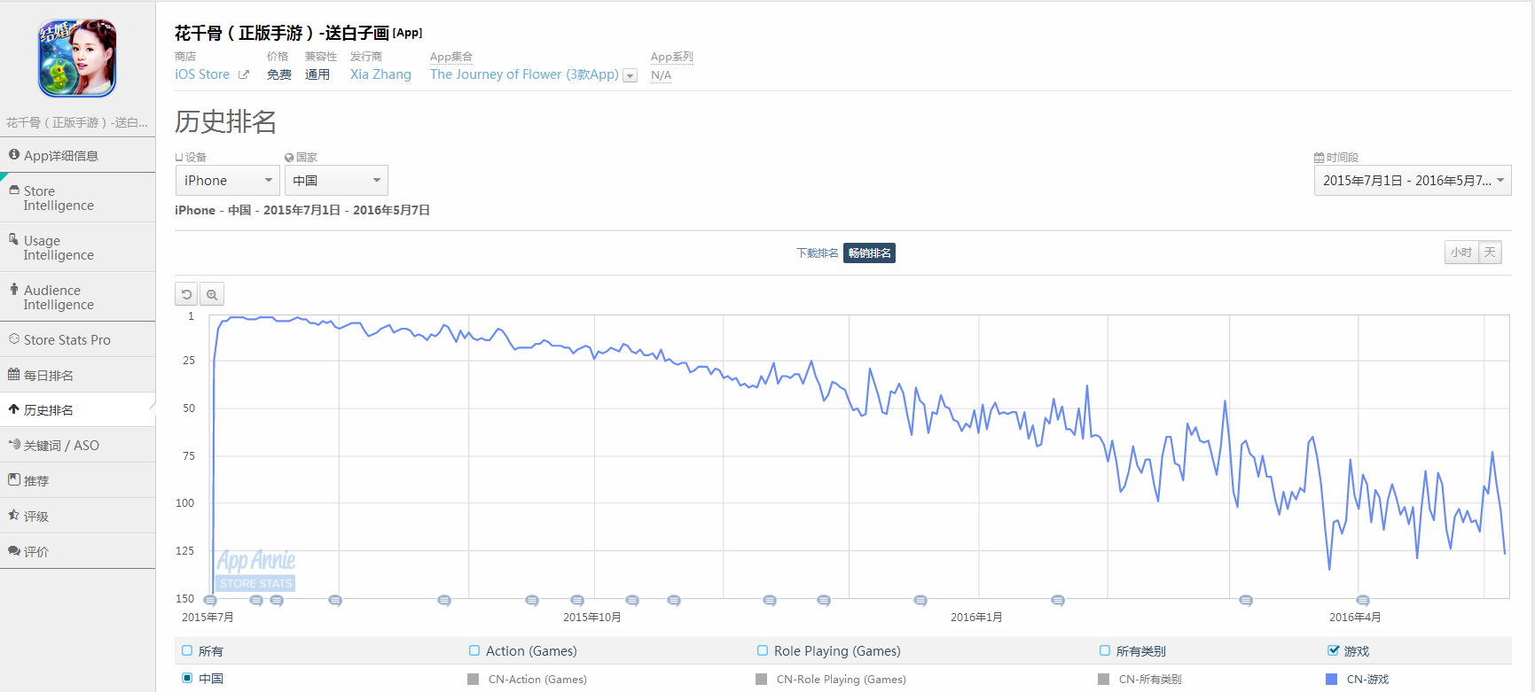This screenshot has width=1535, height=692.
Task: Click the CN-Action (Games) gray swatch
Action: [473, 680]
